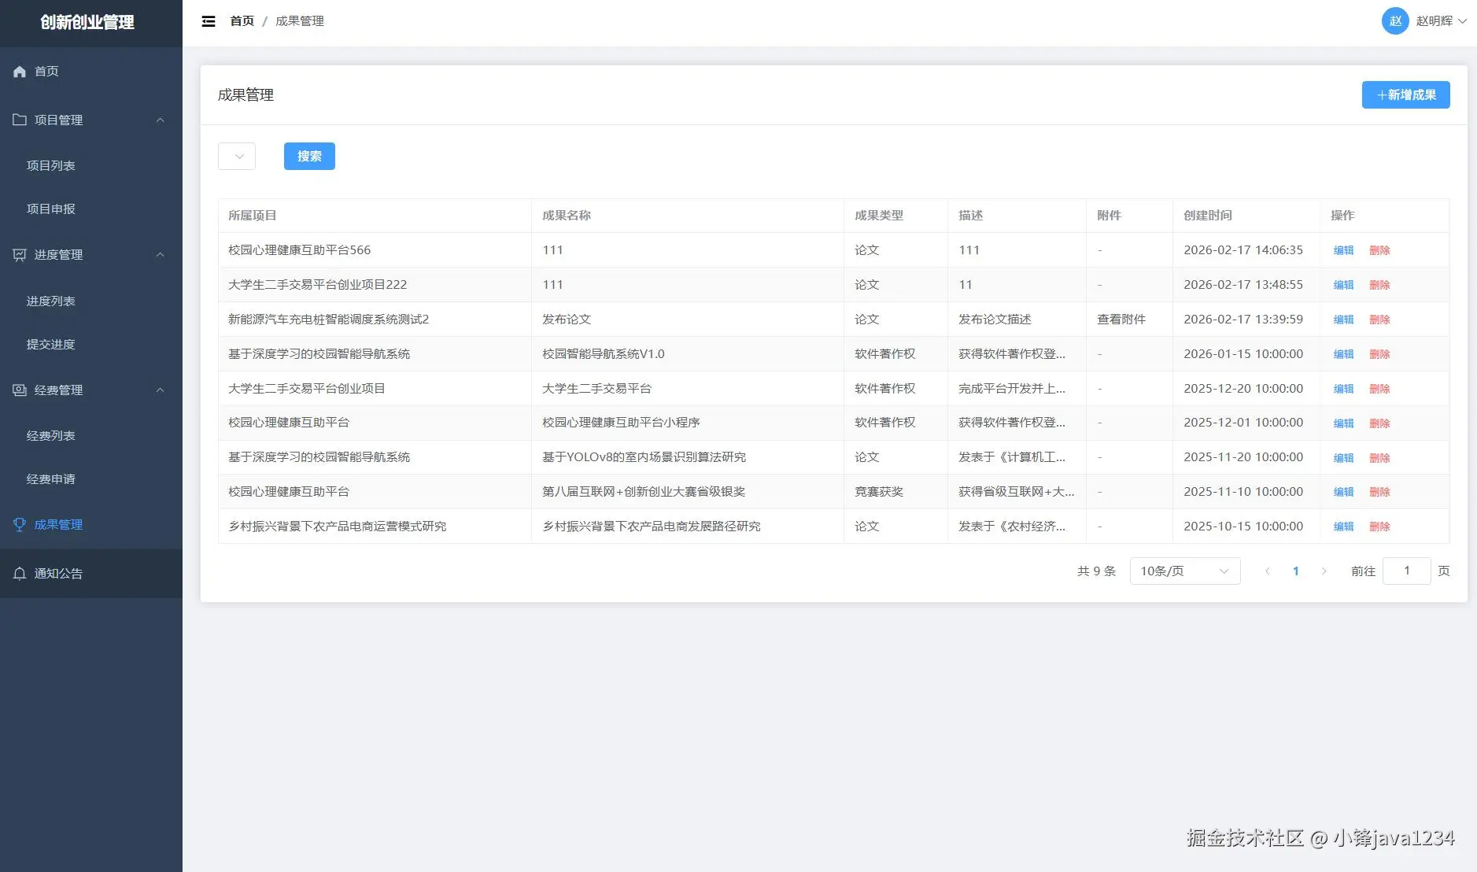Image resolution: width=1477 pixels, height=872 pixels.
Task: Edit the 大学生二手交易平台创业项目222 row
Action: pyautogui.click(x=1343, y=285)
